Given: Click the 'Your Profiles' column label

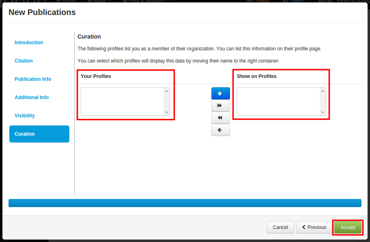Looking at the screenshot, I should click(x=96, y=76).
